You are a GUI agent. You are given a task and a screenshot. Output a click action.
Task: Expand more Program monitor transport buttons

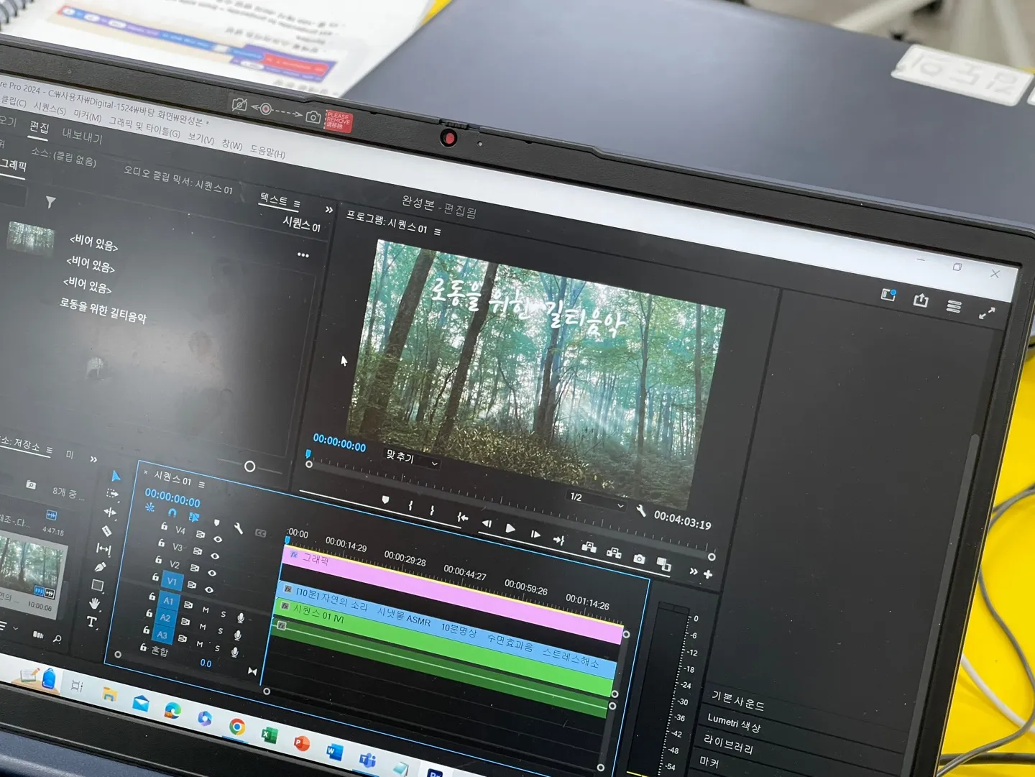click(693, 571)
